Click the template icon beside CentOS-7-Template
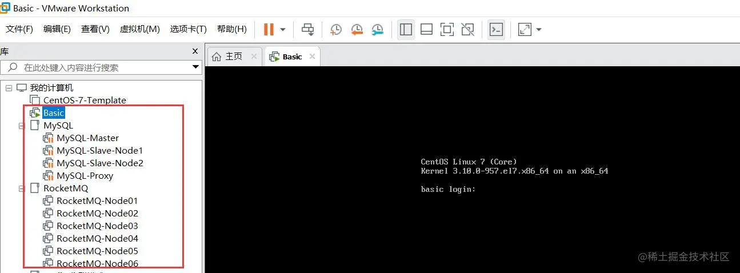 click(x=35, y=101)
